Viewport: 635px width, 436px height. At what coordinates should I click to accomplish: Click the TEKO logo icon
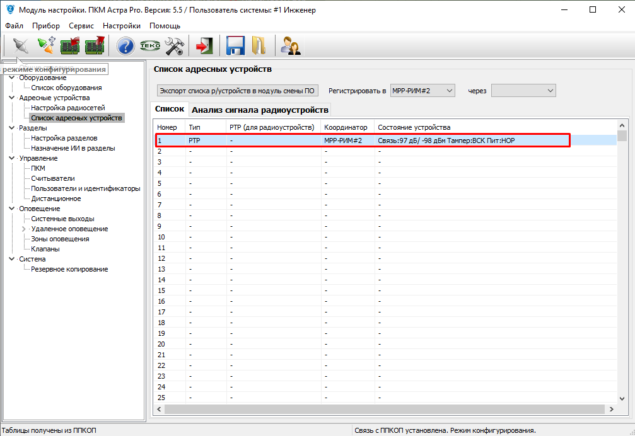pos(149,46)
